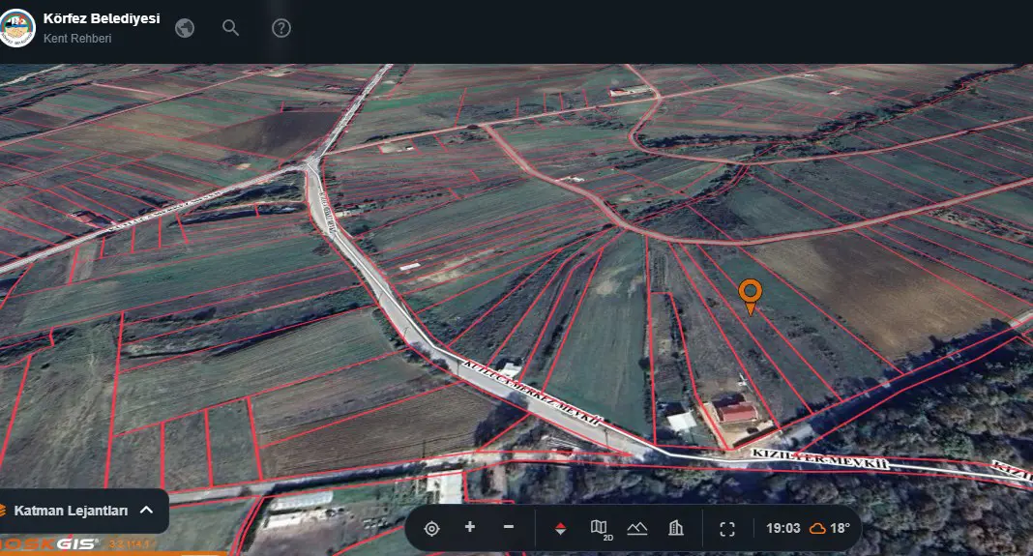
Task: Click the globe icon in the header
Action: tap(185, 28)
